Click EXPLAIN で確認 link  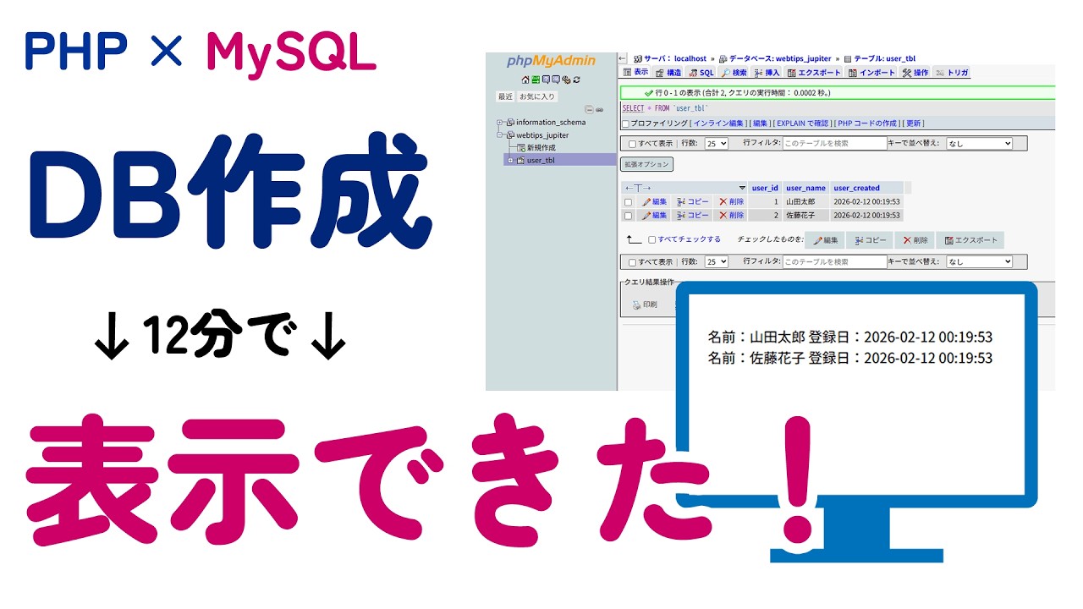[x=802, y=123]
